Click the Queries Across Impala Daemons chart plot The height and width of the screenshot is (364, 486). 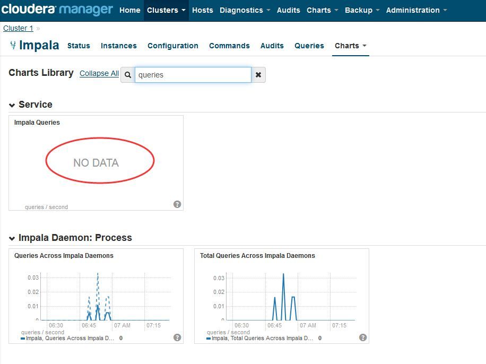pos(106,297)
